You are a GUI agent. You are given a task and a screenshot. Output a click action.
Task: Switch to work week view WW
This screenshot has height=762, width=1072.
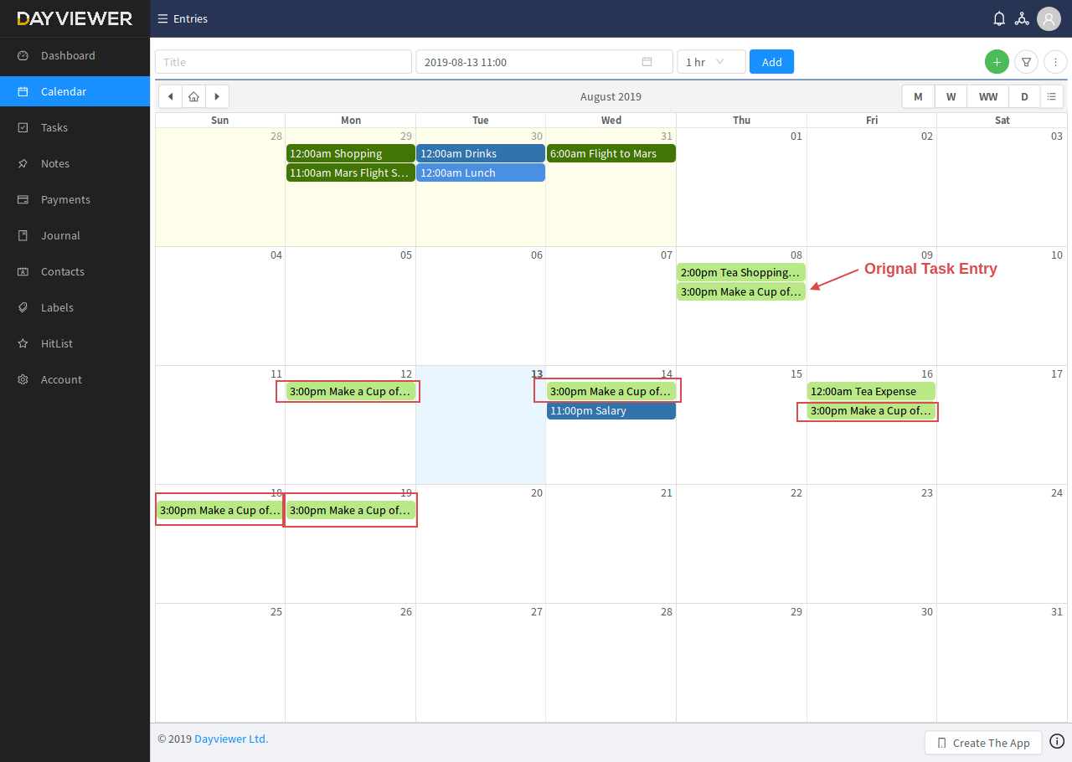tap(988, 96)
